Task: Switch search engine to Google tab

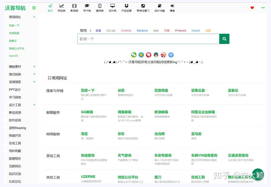Action: 111,31
